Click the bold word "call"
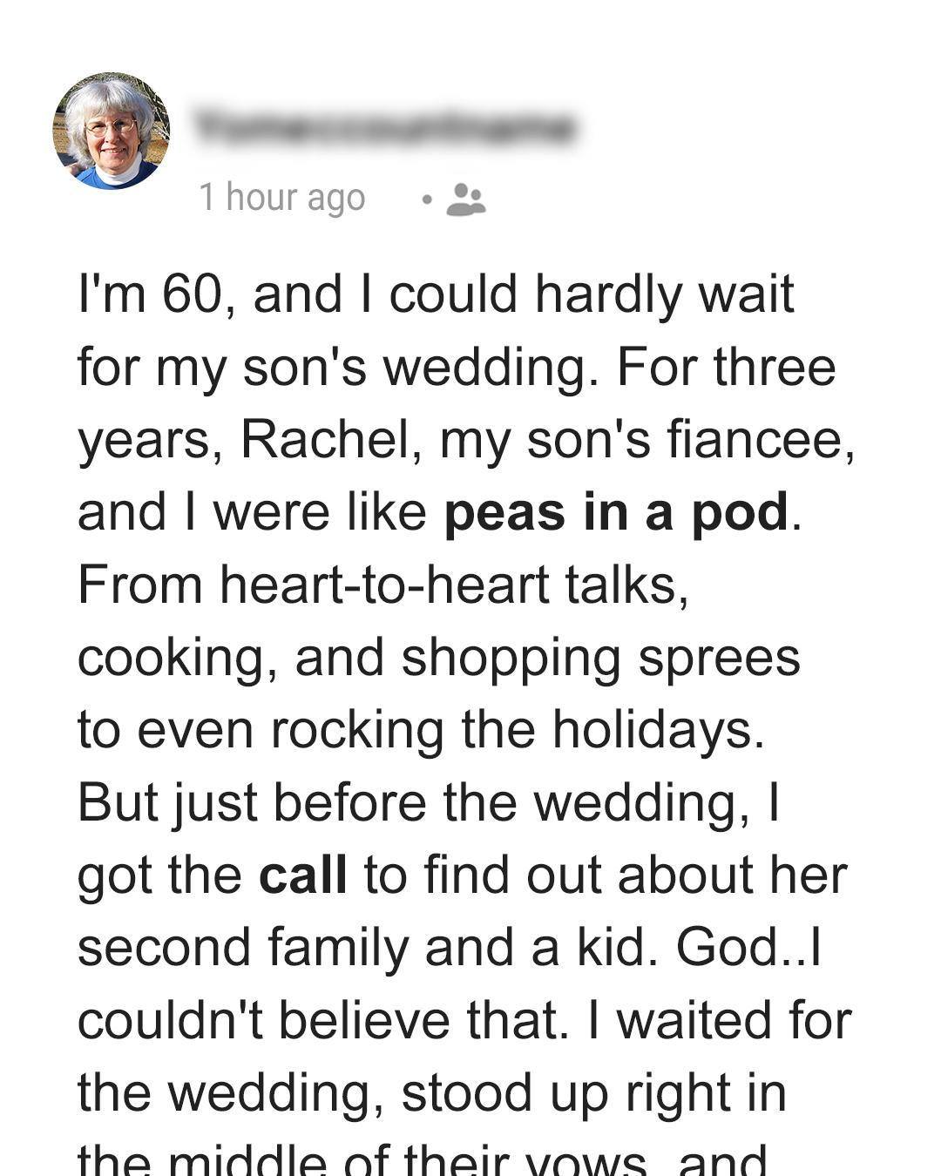Screen dimensions: 941x1176 [302, 875]
